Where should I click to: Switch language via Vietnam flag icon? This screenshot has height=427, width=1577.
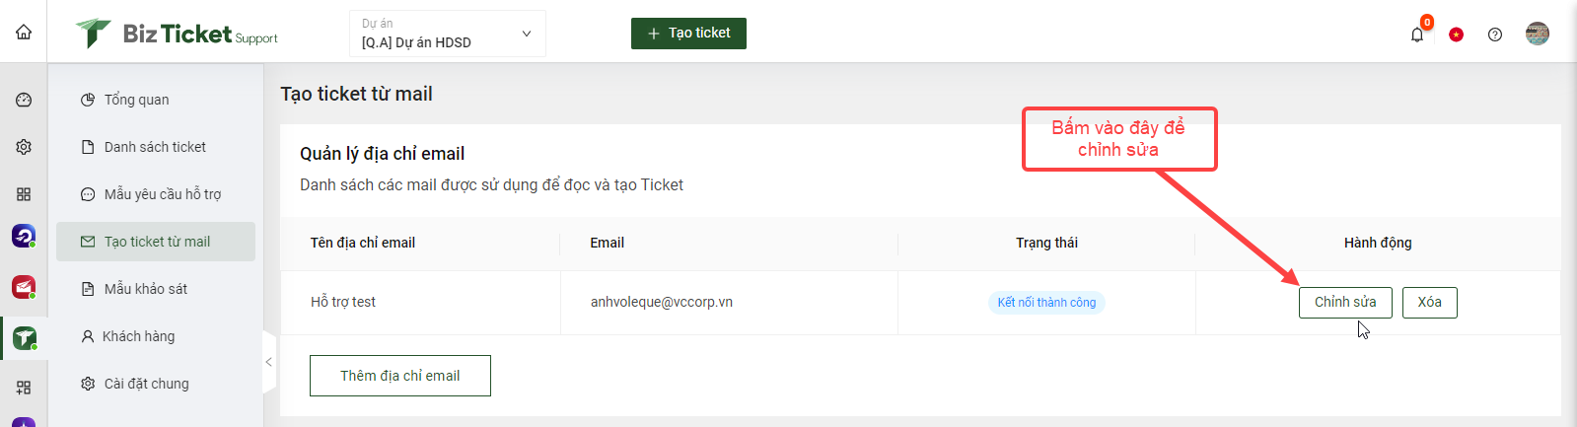[1456, 35]
